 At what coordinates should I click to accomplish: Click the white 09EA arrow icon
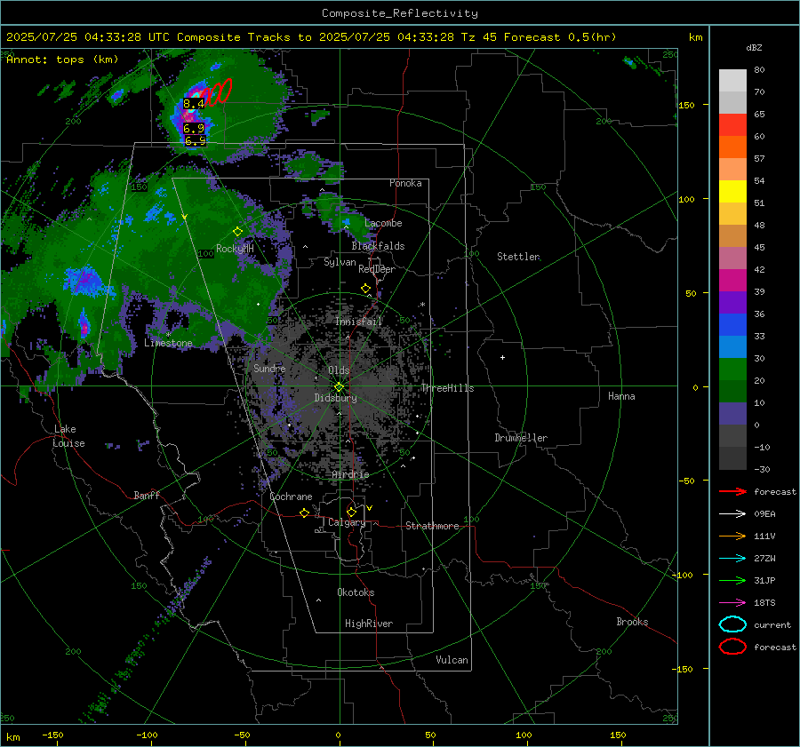tap(732, 513)
